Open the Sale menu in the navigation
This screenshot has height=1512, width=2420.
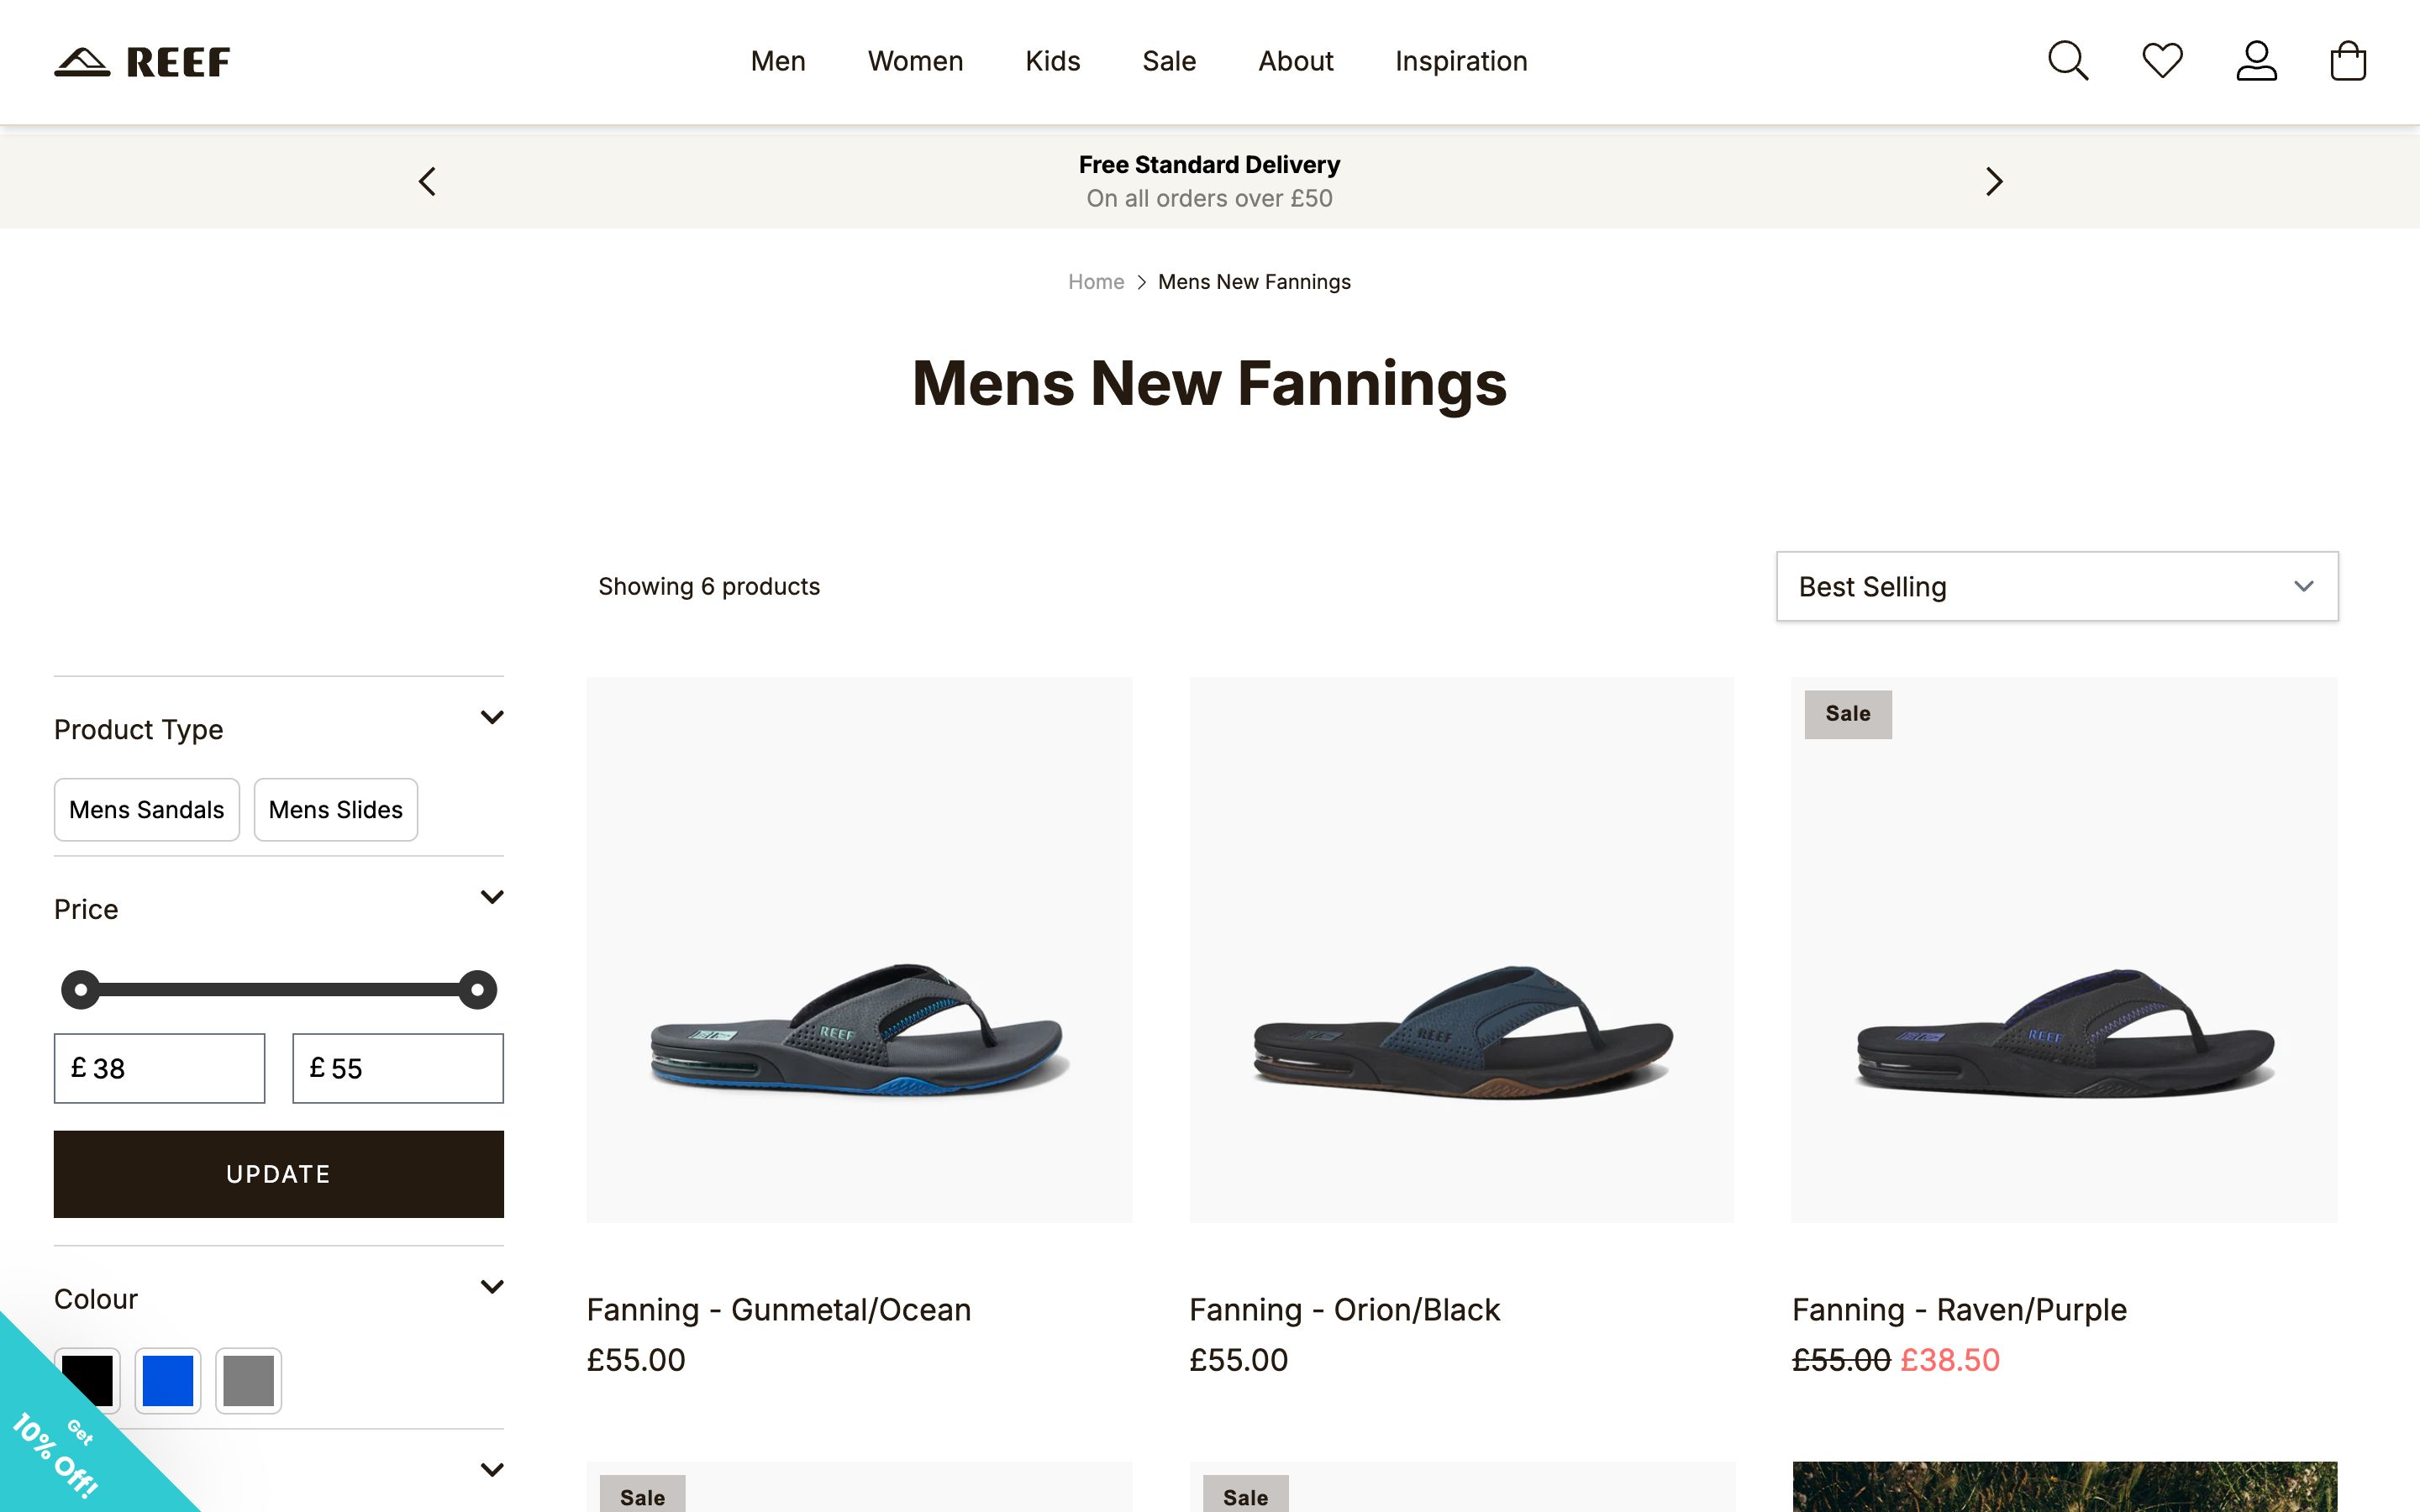1168,61
